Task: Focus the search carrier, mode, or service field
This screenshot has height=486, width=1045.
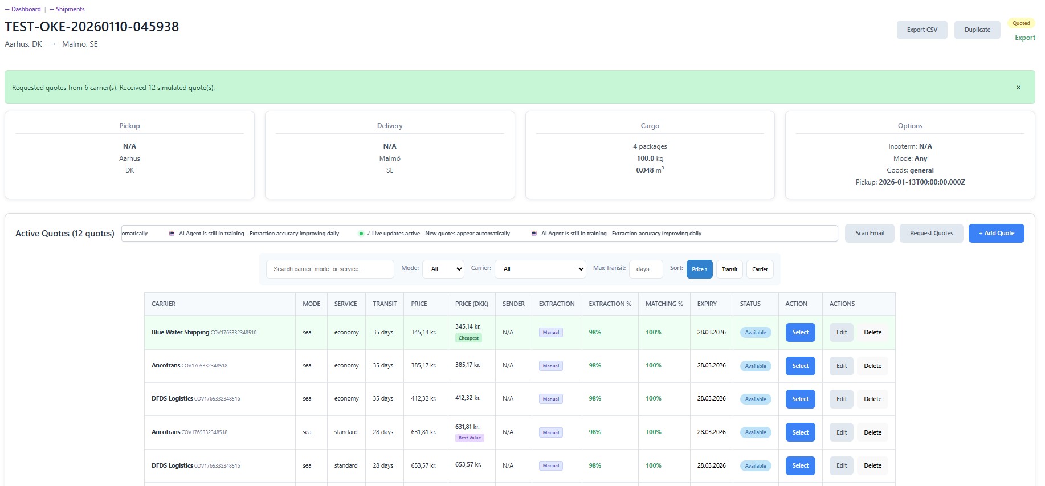Action: (330, 269)
